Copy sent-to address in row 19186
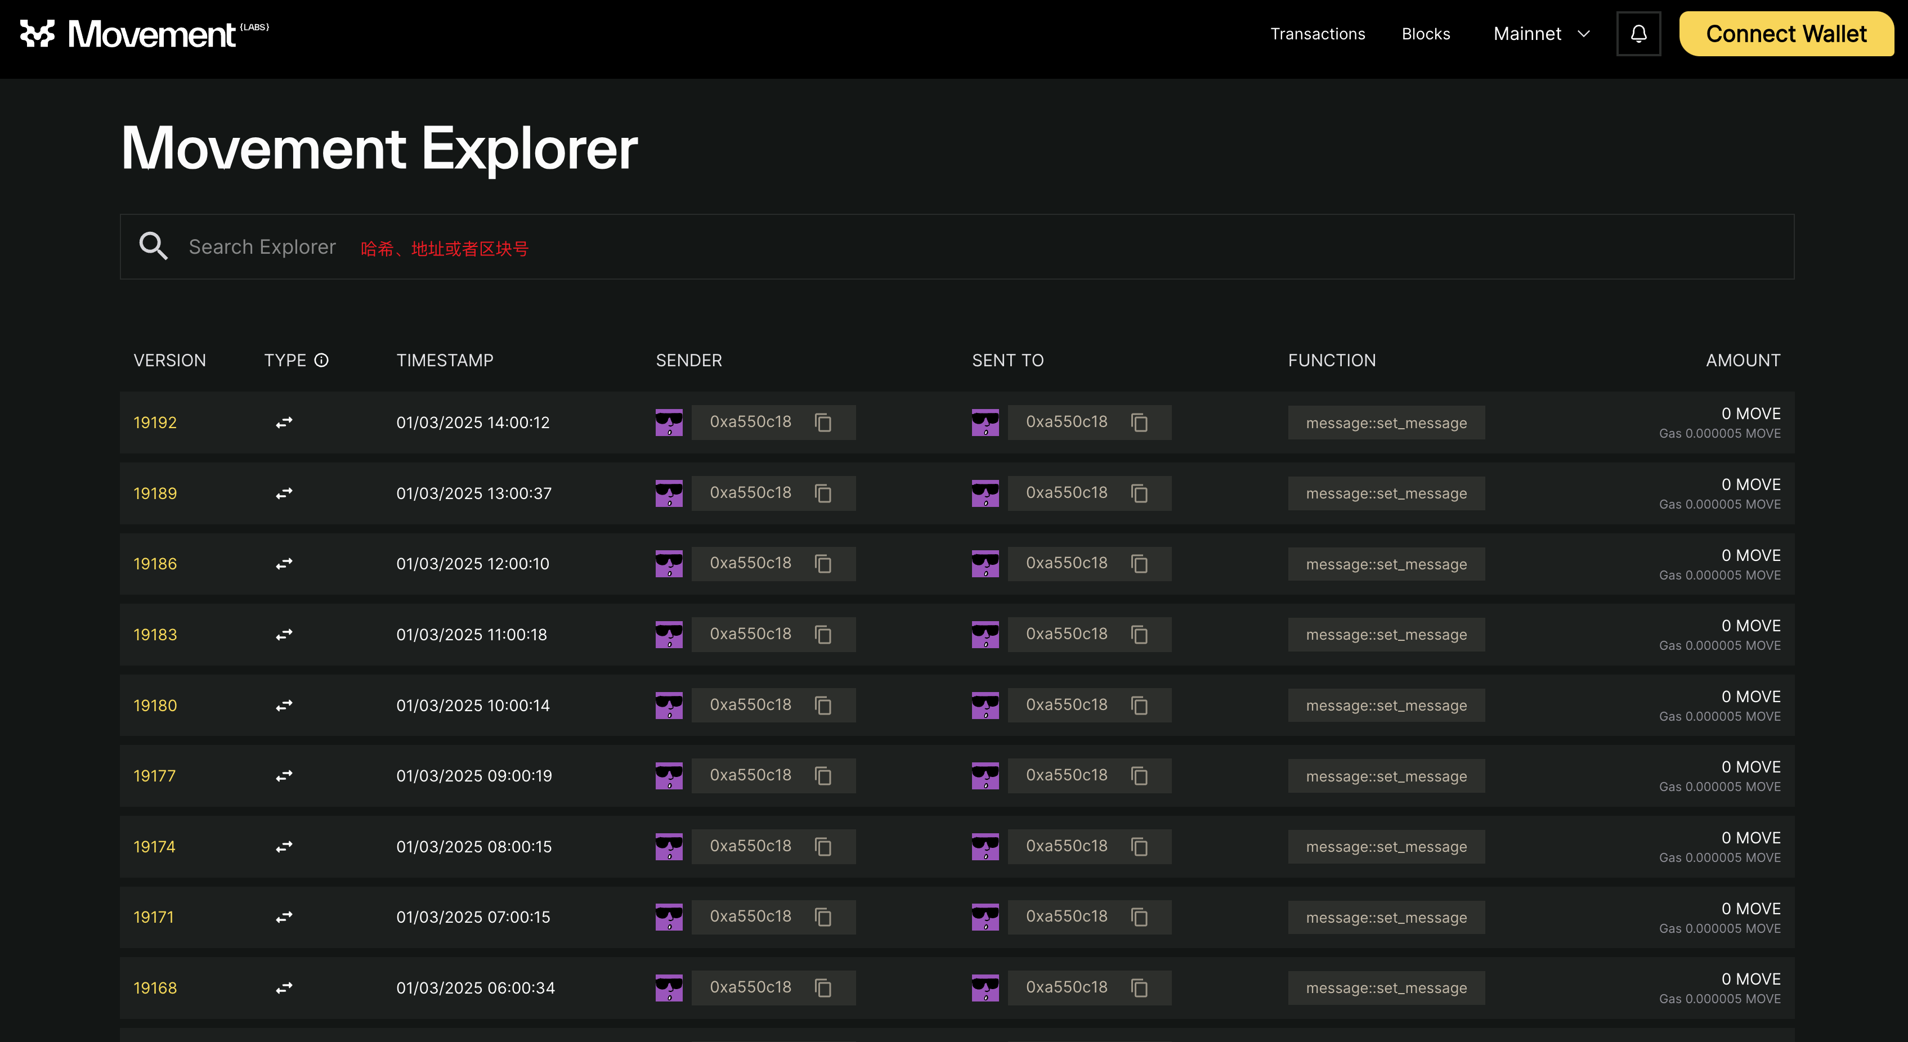Screen dimensions: 1908x1042 coord(1139,564)
